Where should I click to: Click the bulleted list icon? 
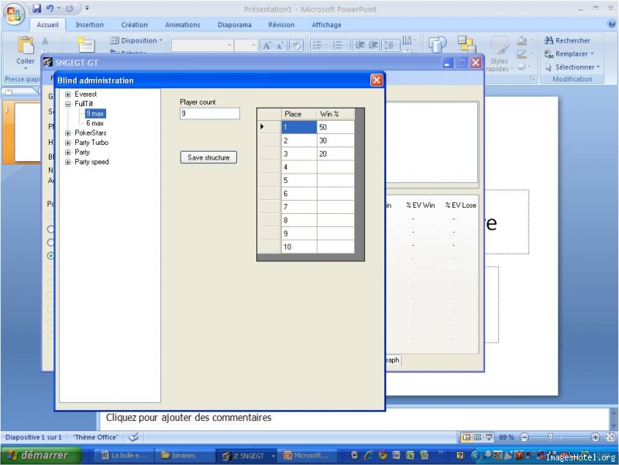318,46
